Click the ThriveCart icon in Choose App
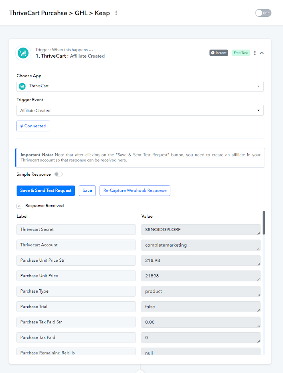Screen dimensions: 283x373 pos(22,86)
